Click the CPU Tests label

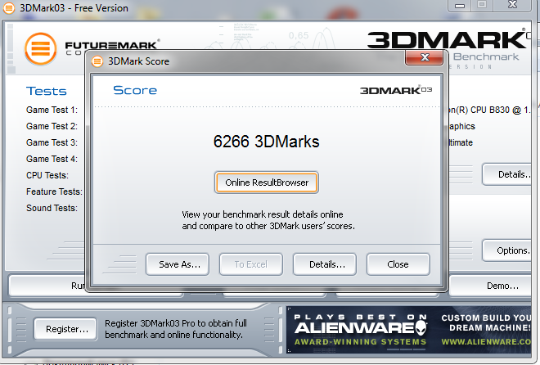tap(47, 175)
